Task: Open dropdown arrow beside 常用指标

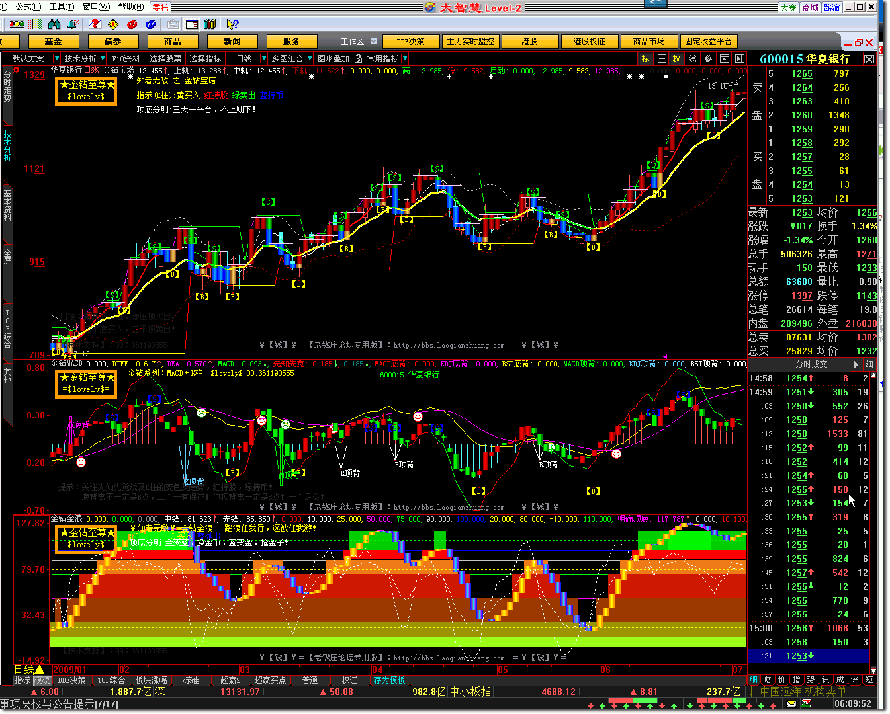Action: [x=405, y=59]
